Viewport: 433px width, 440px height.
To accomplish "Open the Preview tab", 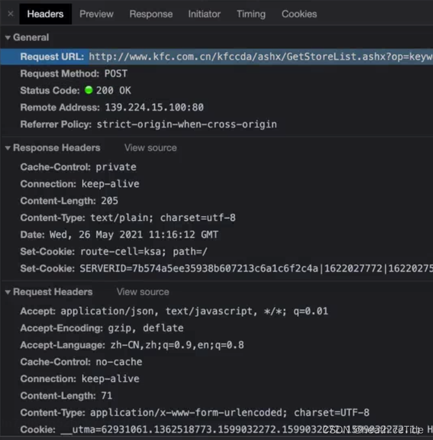I will [96, 14].
